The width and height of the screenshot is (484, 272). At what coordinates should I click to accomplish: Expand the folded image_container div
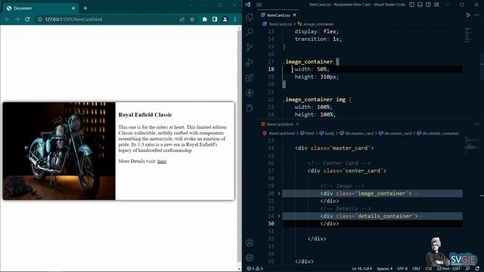coord(279,193)
